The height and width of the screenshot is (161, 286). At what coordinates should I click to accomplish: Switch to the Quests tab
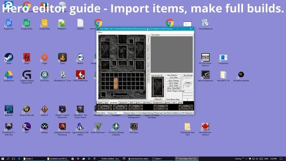coord(138,102)
